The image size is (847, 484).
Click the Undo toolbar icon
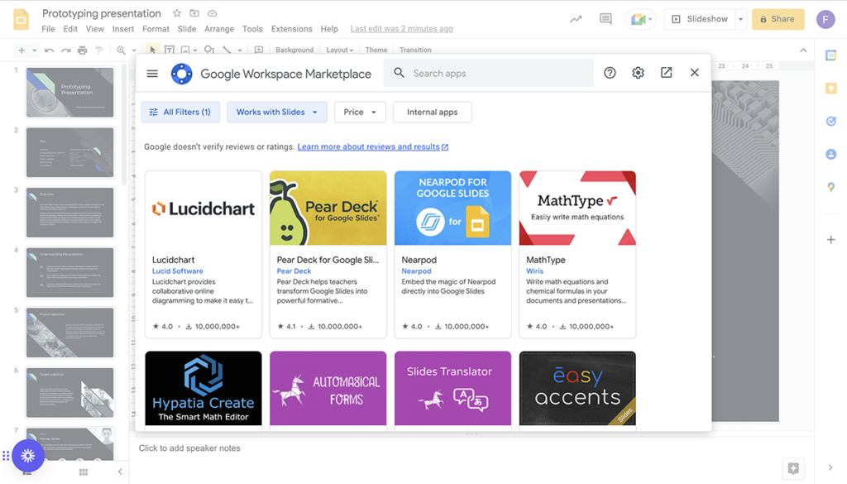49,50
